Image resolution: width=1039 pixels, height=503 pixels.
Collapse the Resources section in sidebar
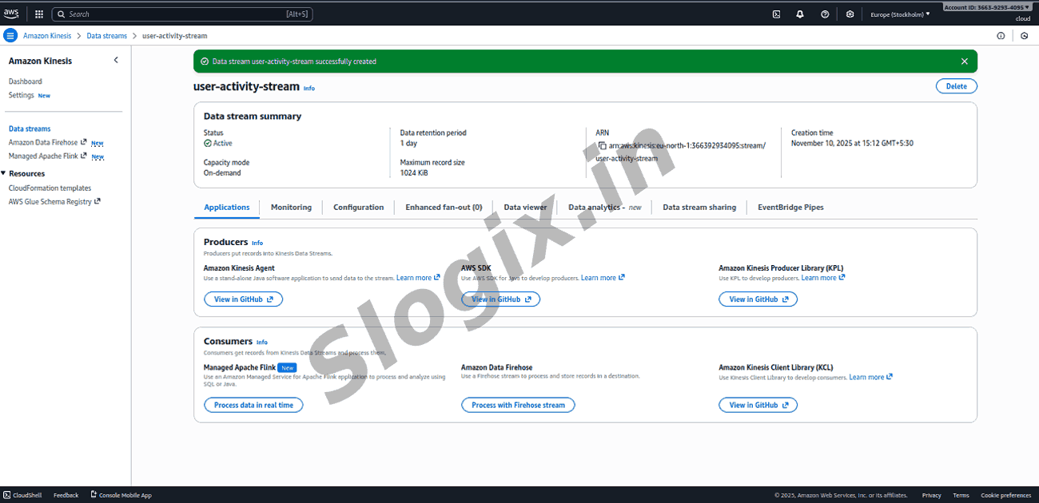(4, 173)
